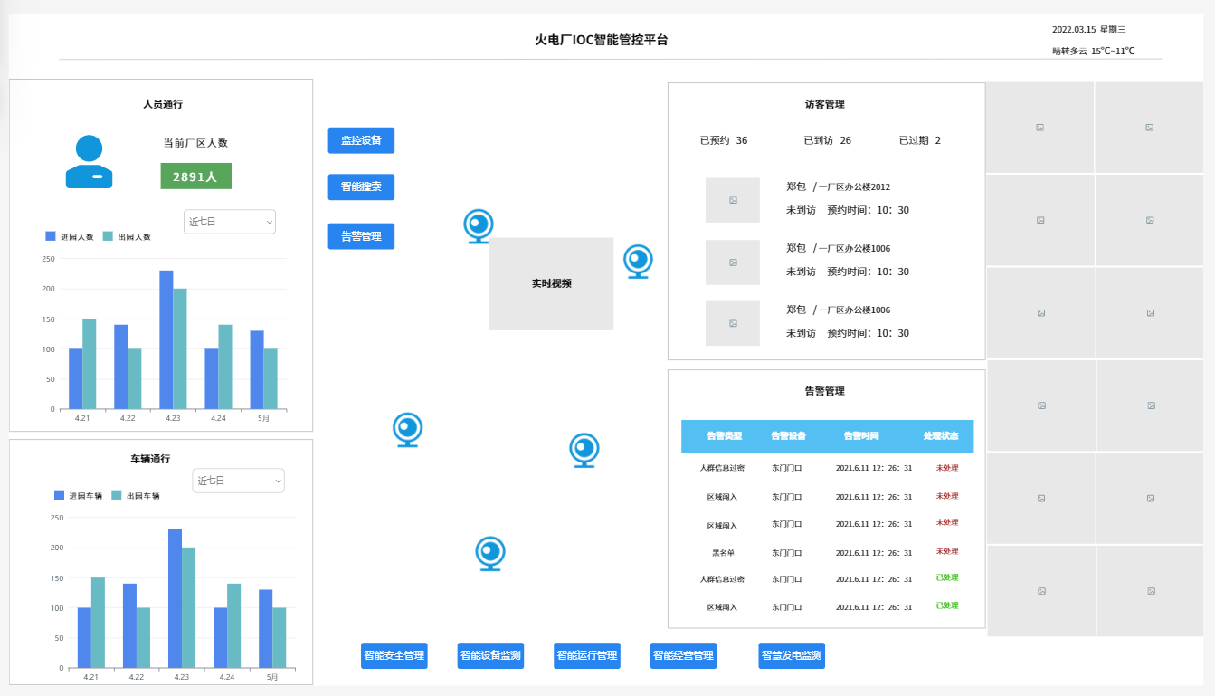Open the 实时视频 video panel
This screenshot has height=696, width=1215.
[551, 283]
